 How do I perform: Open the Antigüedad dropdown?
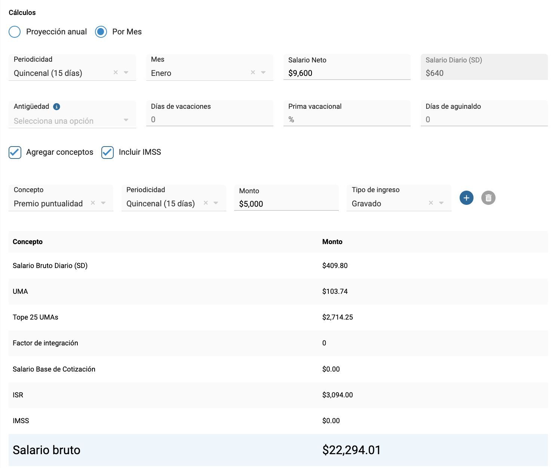pyautogui.click(x=126, y=121)
